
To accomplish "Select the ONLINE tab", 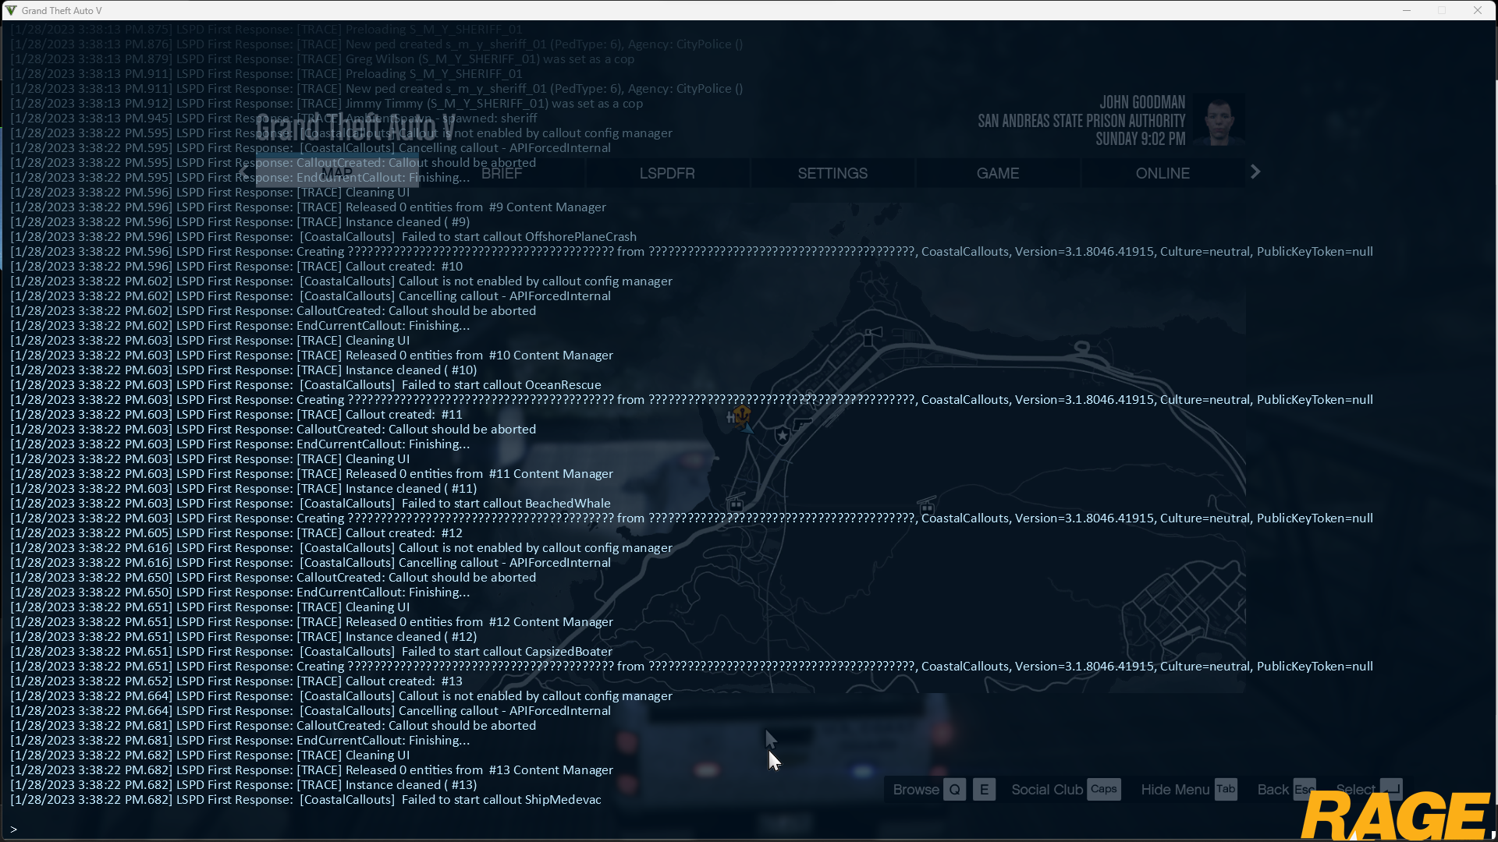I will click(x=1163, y=173).
